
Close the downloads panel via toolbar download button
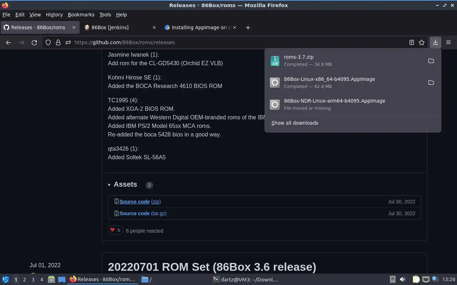(x=435, y=42)
